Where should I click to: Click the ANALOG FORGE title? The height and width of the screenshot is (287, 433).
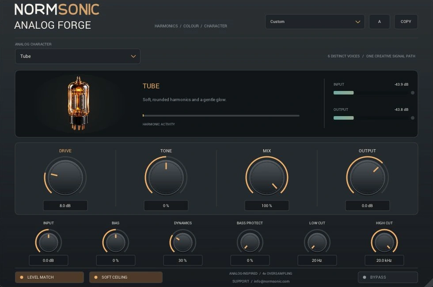[53, 25]
